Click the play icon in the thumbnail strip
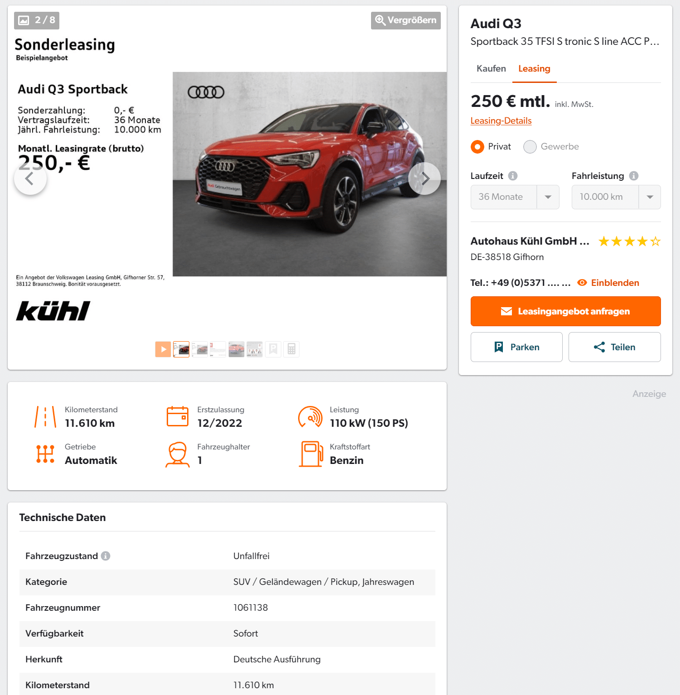 [x=163, y=349]
